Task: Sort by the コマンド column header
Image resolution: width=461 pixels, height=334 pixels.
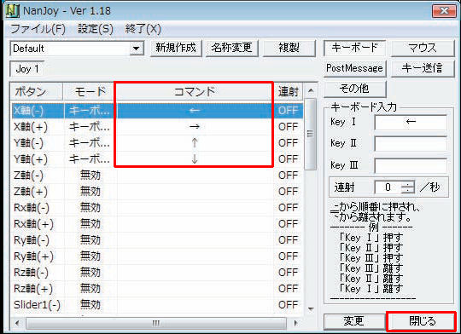Action: tap(195, 92)
